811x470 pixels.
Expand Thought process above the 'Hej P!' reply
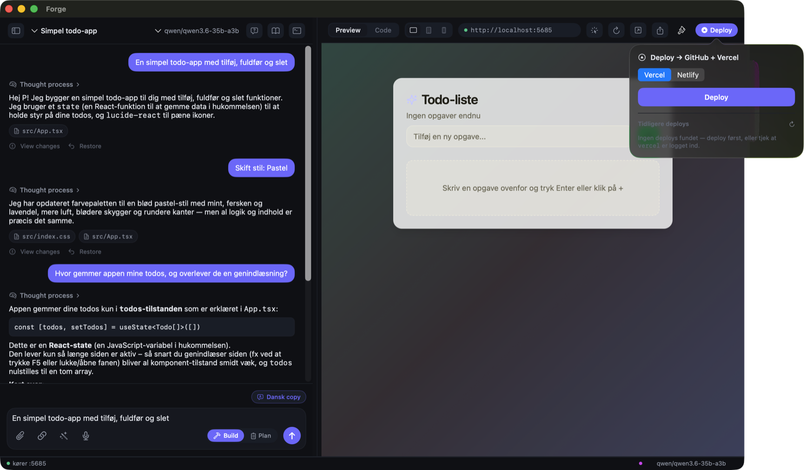(x=44, y=85)
